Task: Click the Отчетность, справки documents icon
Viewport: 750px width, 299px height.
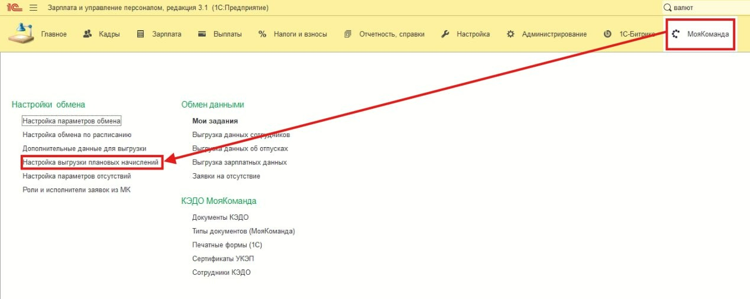Action: (347, 34)
